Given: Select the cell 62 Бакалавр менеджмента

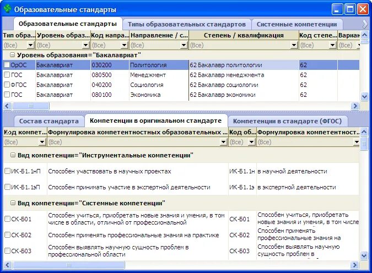Looking at the screenshot, I should click(x=244, y=75).
